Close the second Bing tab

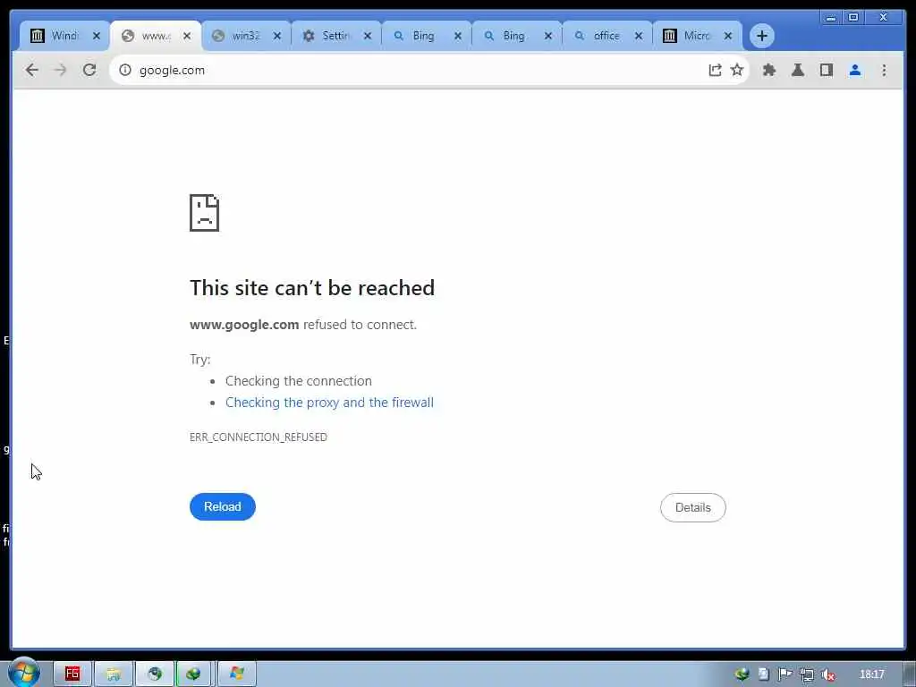pos(548,36)
